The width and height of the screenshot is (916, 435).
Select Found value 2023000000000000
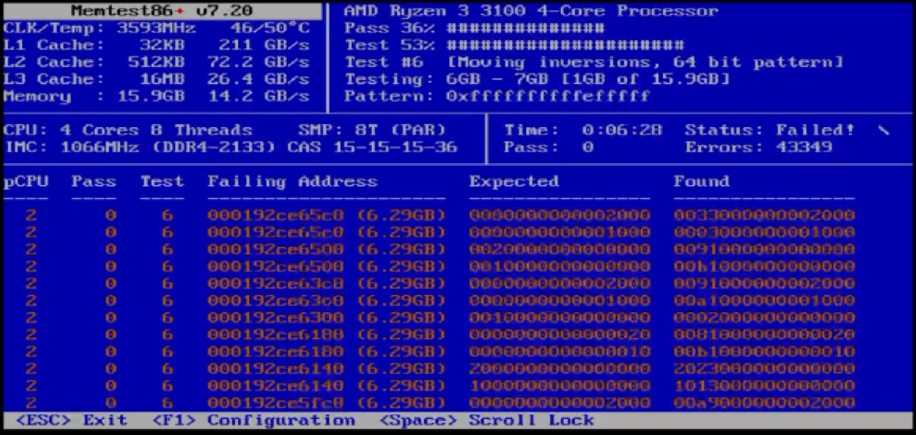click(x=764, y=369)
